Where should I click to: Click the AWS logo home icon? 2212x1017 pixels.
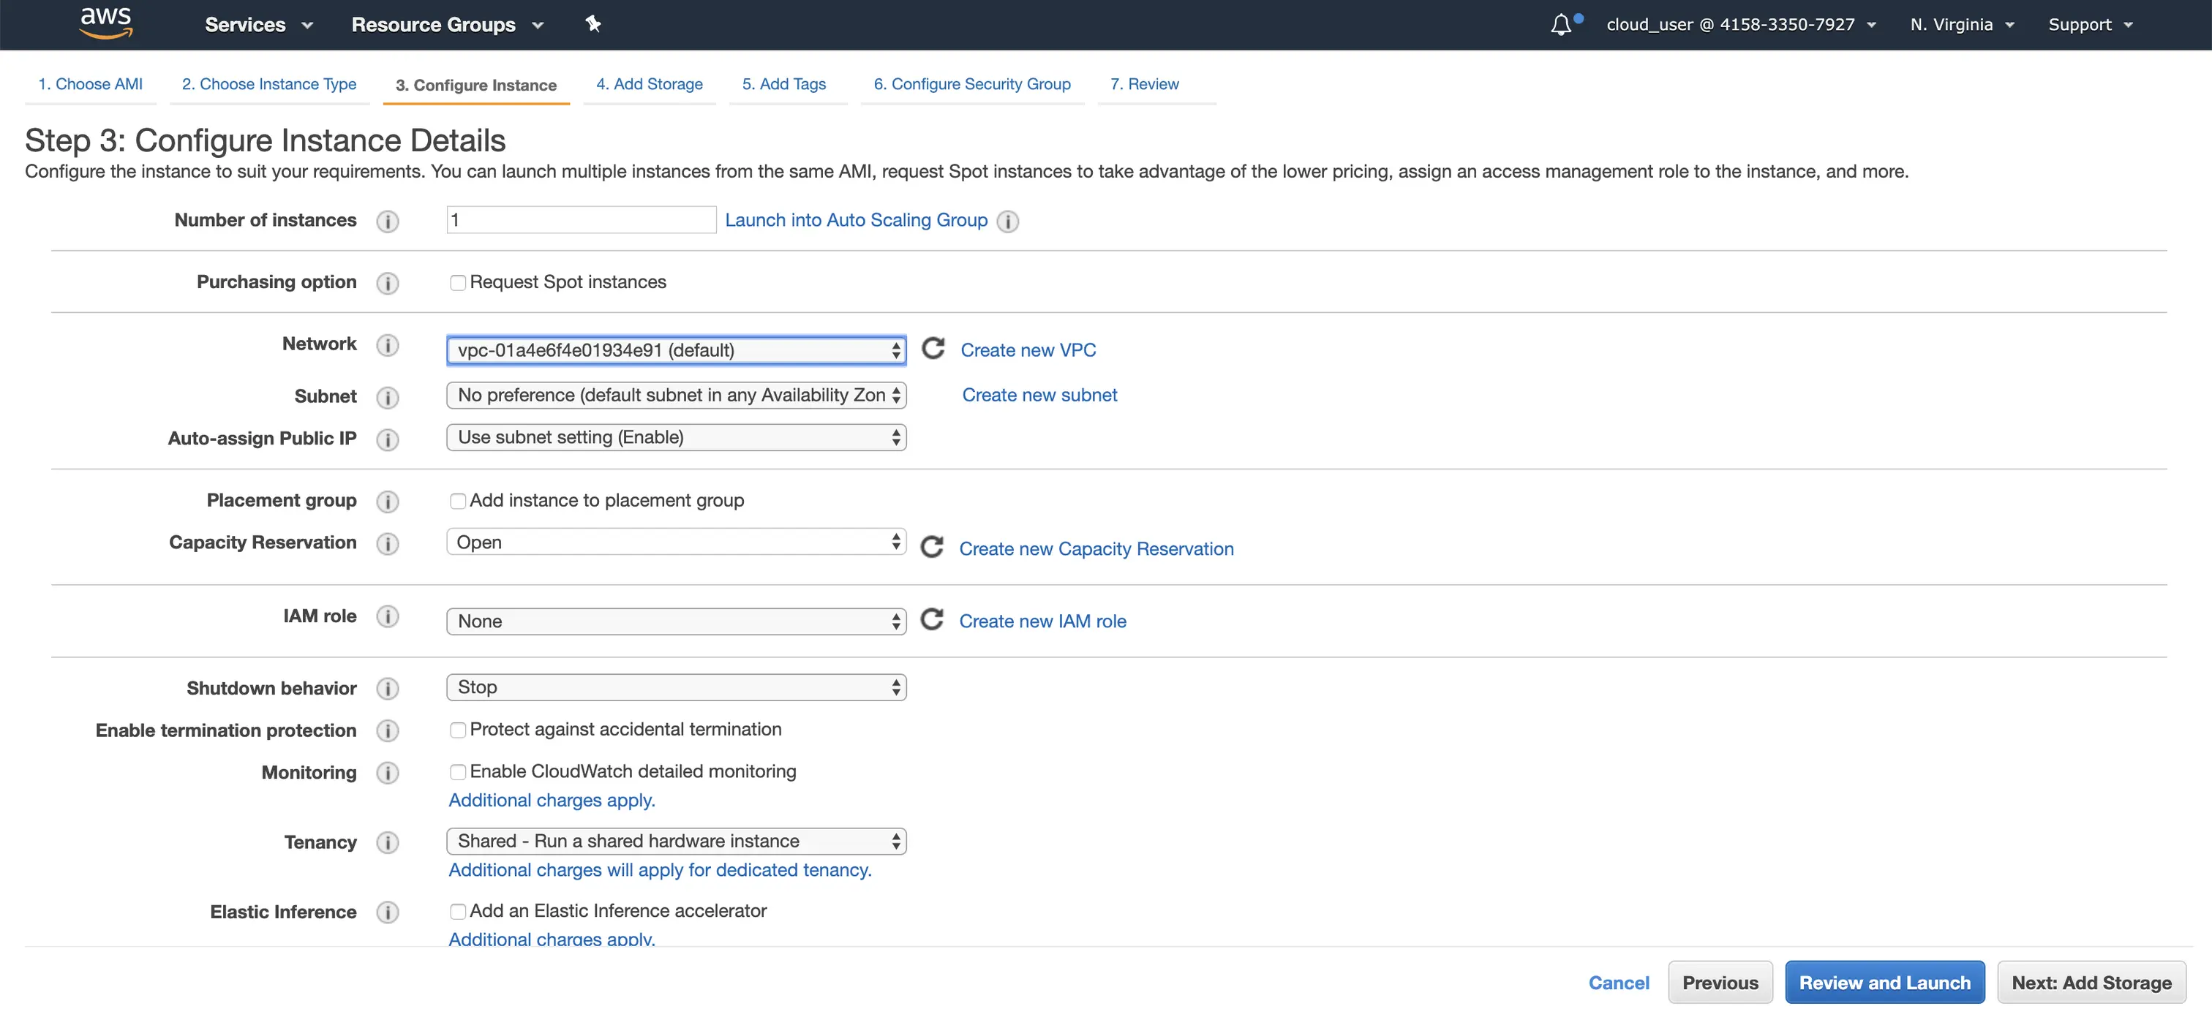(105, 23)
